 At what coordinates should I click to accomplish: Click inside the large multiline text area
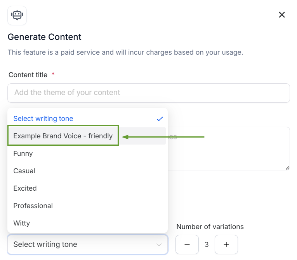[229, 148]
